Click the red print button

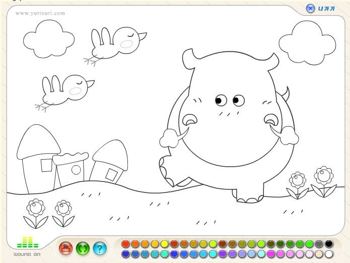pyautogui.click(x=66, y=248)
